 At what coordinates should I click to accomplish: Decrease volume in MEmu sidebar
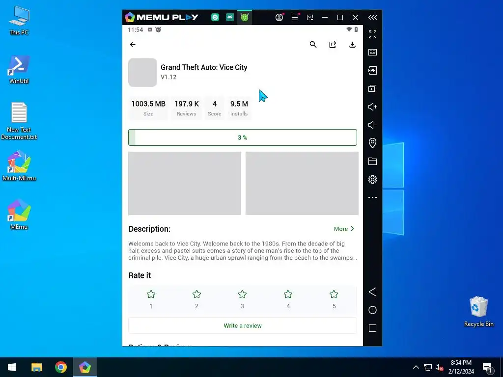(x=372, y=125)
